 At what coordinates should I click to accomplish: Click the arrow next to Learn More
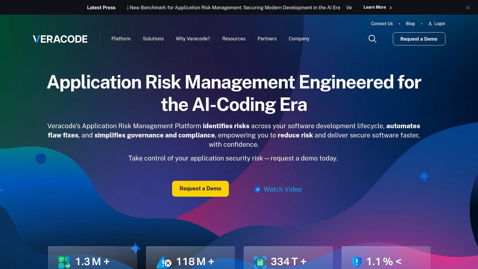(390, 8)
